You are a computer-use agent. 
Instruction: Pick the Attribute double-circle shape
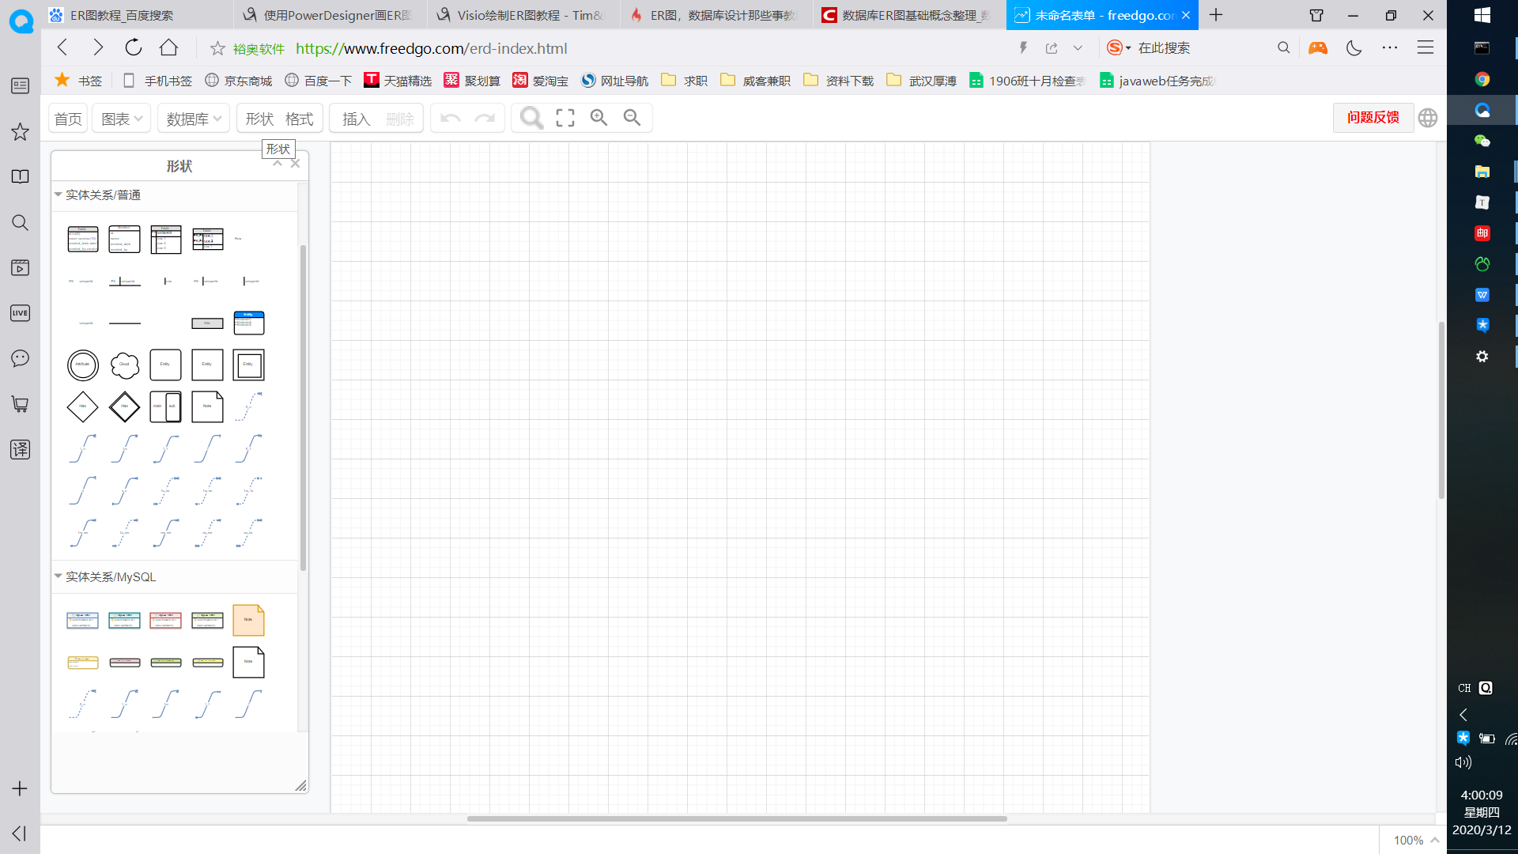(x=83, y=365)
